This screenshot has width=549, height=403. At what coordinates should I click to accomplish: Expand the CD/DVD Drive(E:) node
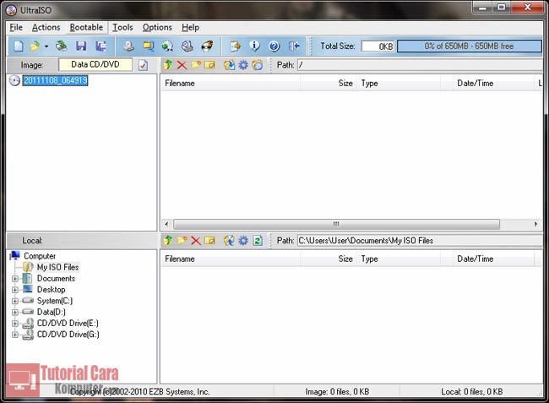[x=15, y=324]
